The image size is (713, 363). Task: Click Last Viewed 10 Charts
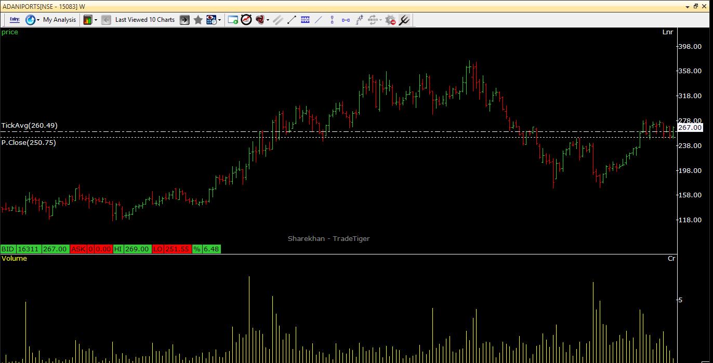144,20
